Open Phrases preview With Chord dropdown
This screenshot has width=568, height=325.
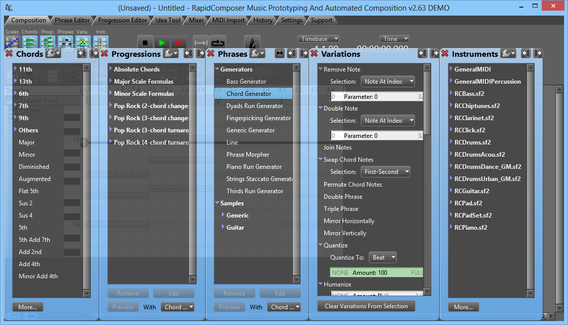[284, 307]
